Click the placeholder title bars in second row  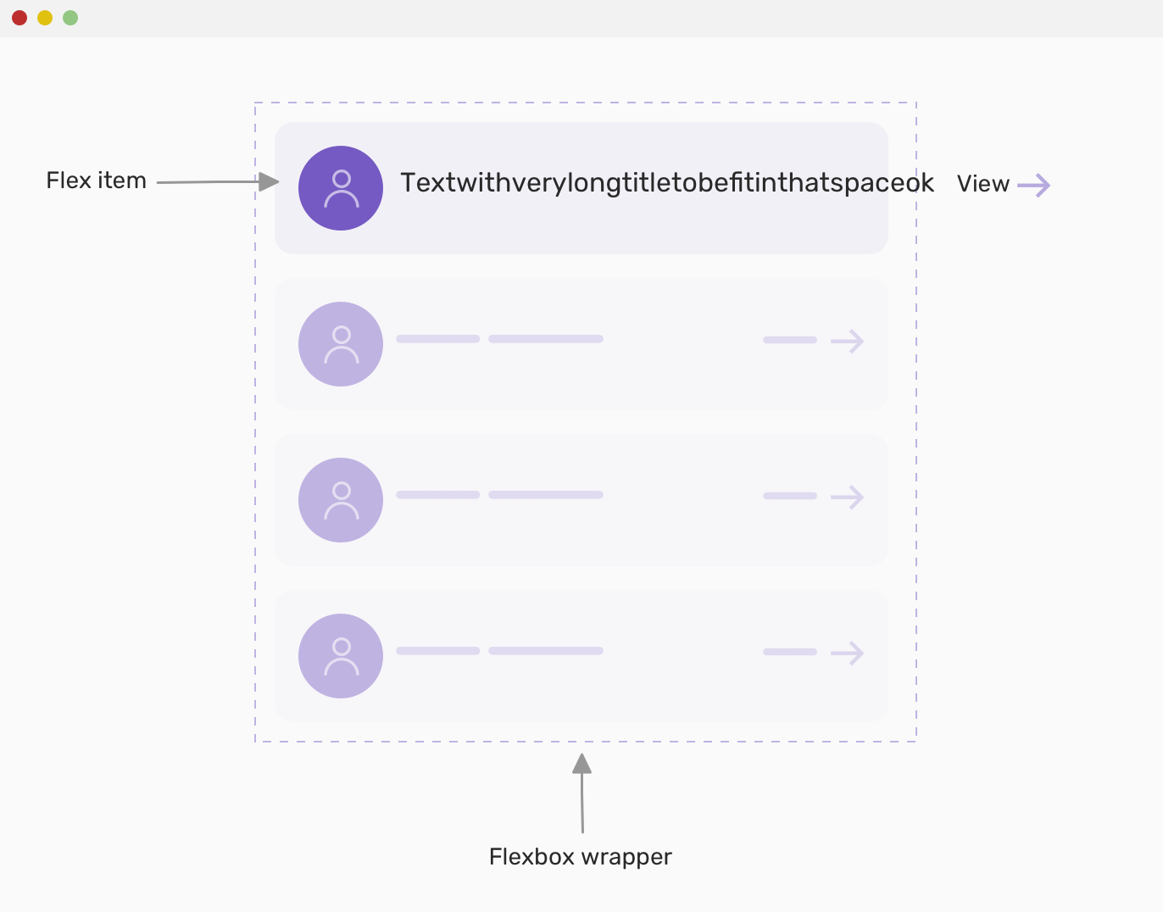tap(499, 339)
